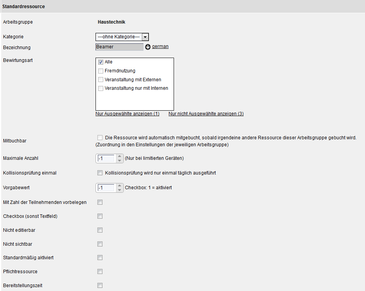Enable the Mitbuchbar checkbox
Screen dimensions: 365x291
pos(100,137)
